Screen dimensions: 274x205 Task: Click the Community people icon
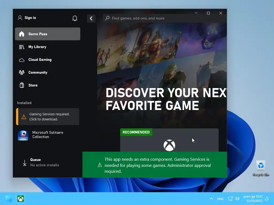22,72
